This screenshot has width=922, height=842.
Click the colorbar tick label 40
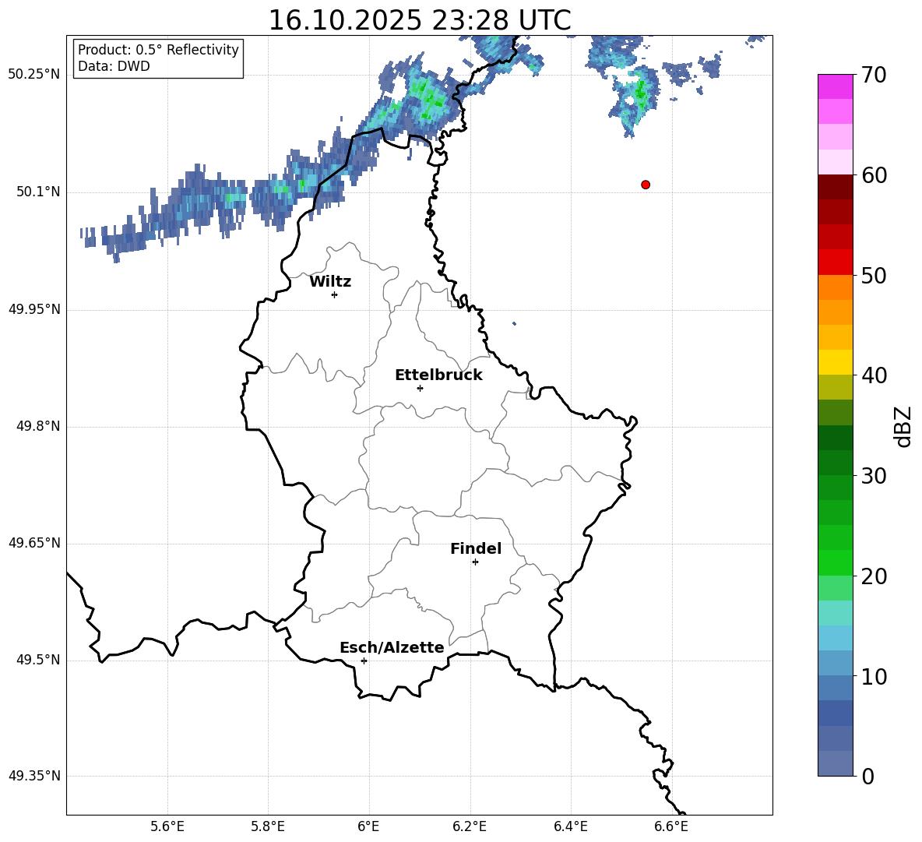874,375
